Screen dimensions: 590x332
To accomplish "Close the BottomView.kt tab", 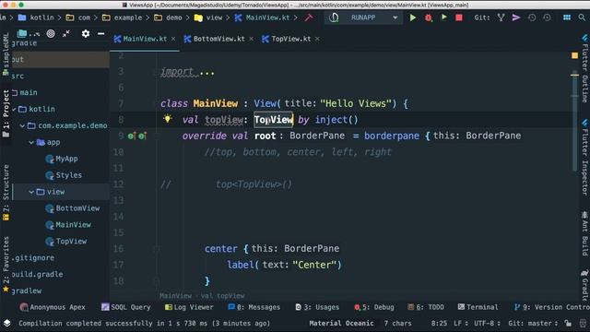I will pos(251,39).
